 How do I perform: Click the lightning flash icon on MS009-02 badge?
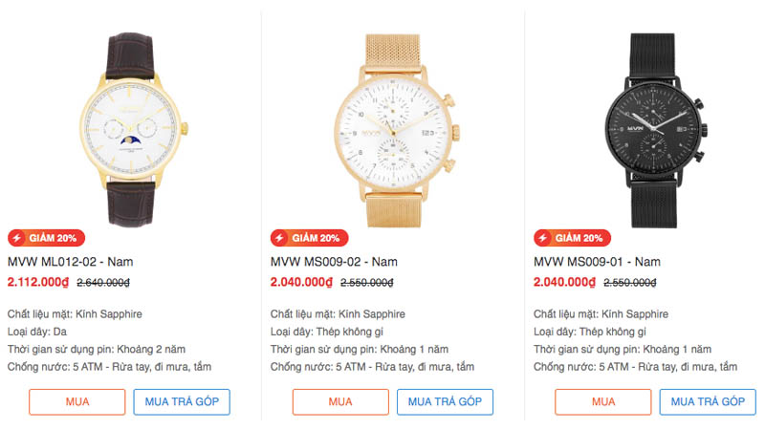280,238
